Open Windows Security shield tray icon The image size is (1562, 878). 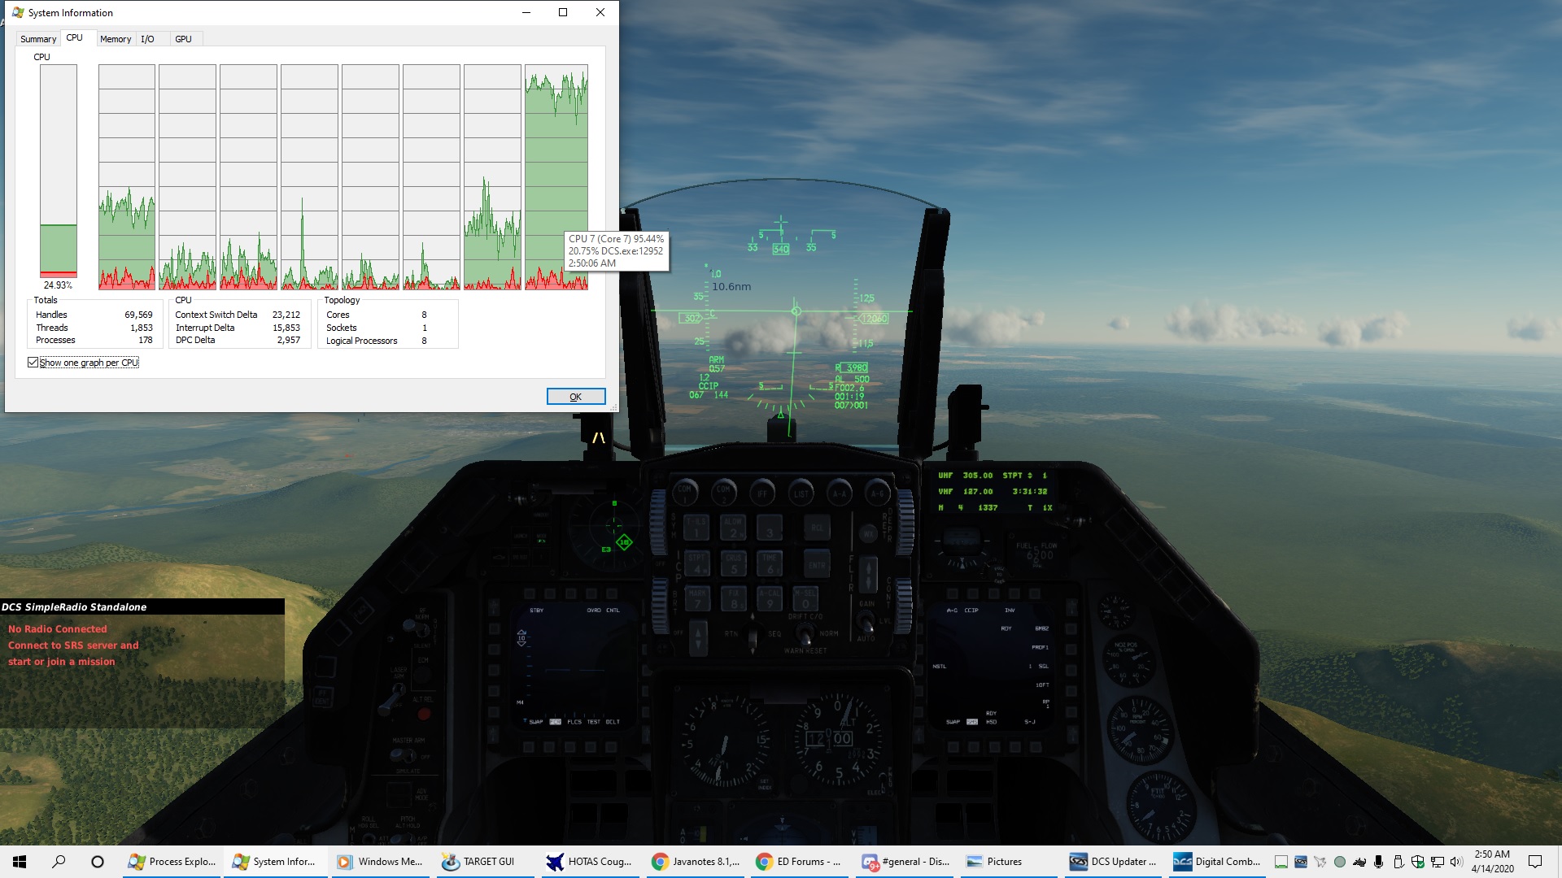(1418, 862)
